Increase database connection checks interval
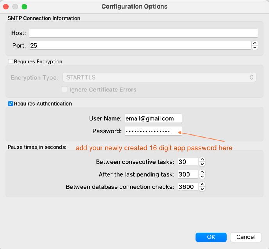269x249 pixels. coord(202,185)
